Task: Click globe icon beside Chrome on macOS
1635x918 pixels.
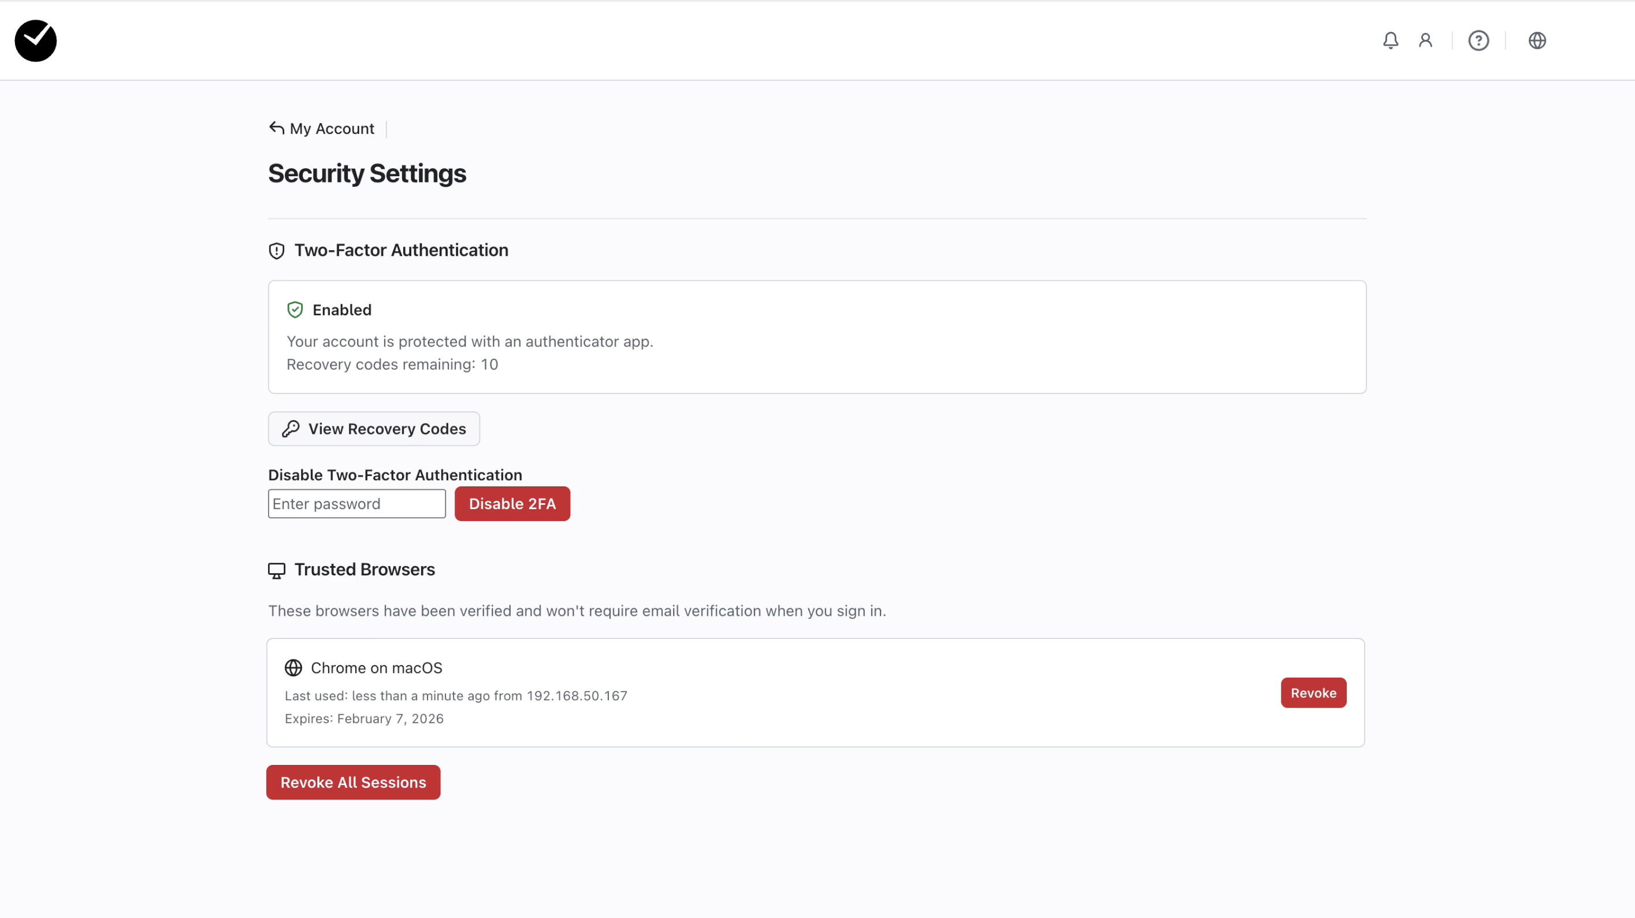Action: pyautogui.click(x=293, y=668)
